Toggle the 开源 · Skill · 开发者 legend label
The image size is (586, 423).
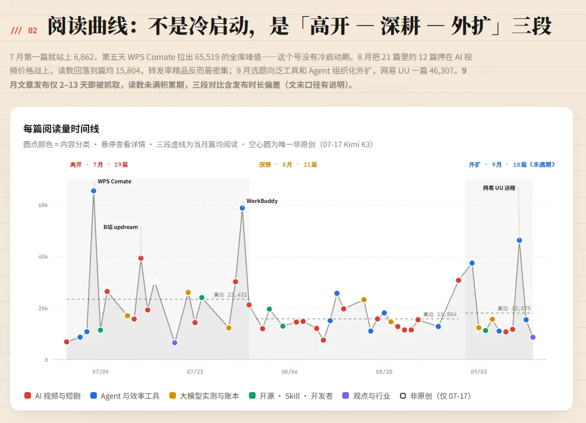tap(295, 396)
